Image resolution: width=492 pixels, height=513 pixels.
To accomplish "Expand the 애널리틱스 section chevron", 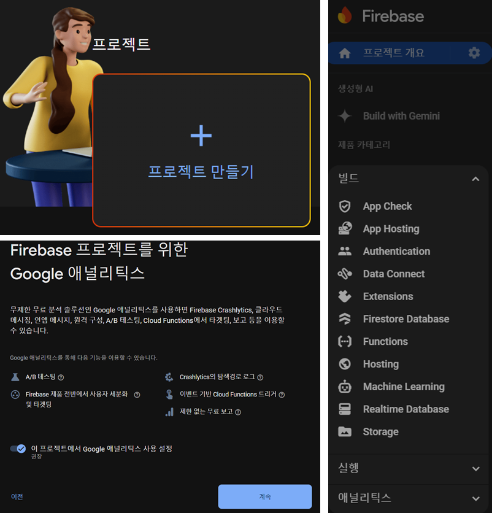I will [475, 499].
